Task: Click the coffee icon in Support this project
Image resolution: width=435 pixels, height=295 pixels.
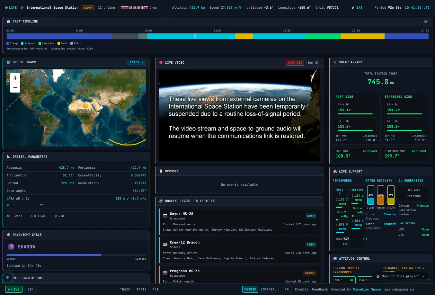Action: (x=378, y=276)
